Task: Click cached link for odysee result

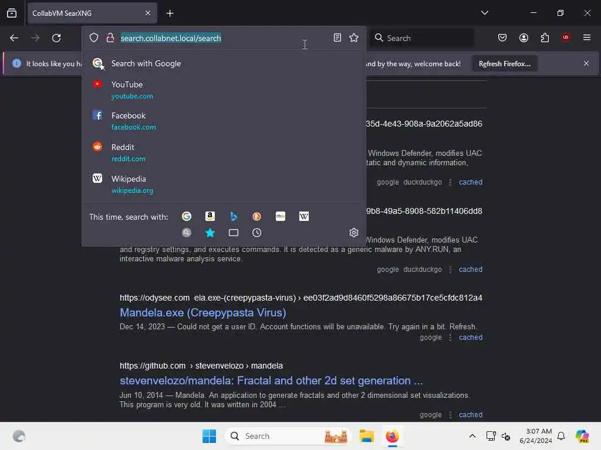Action: coord(471,337)
